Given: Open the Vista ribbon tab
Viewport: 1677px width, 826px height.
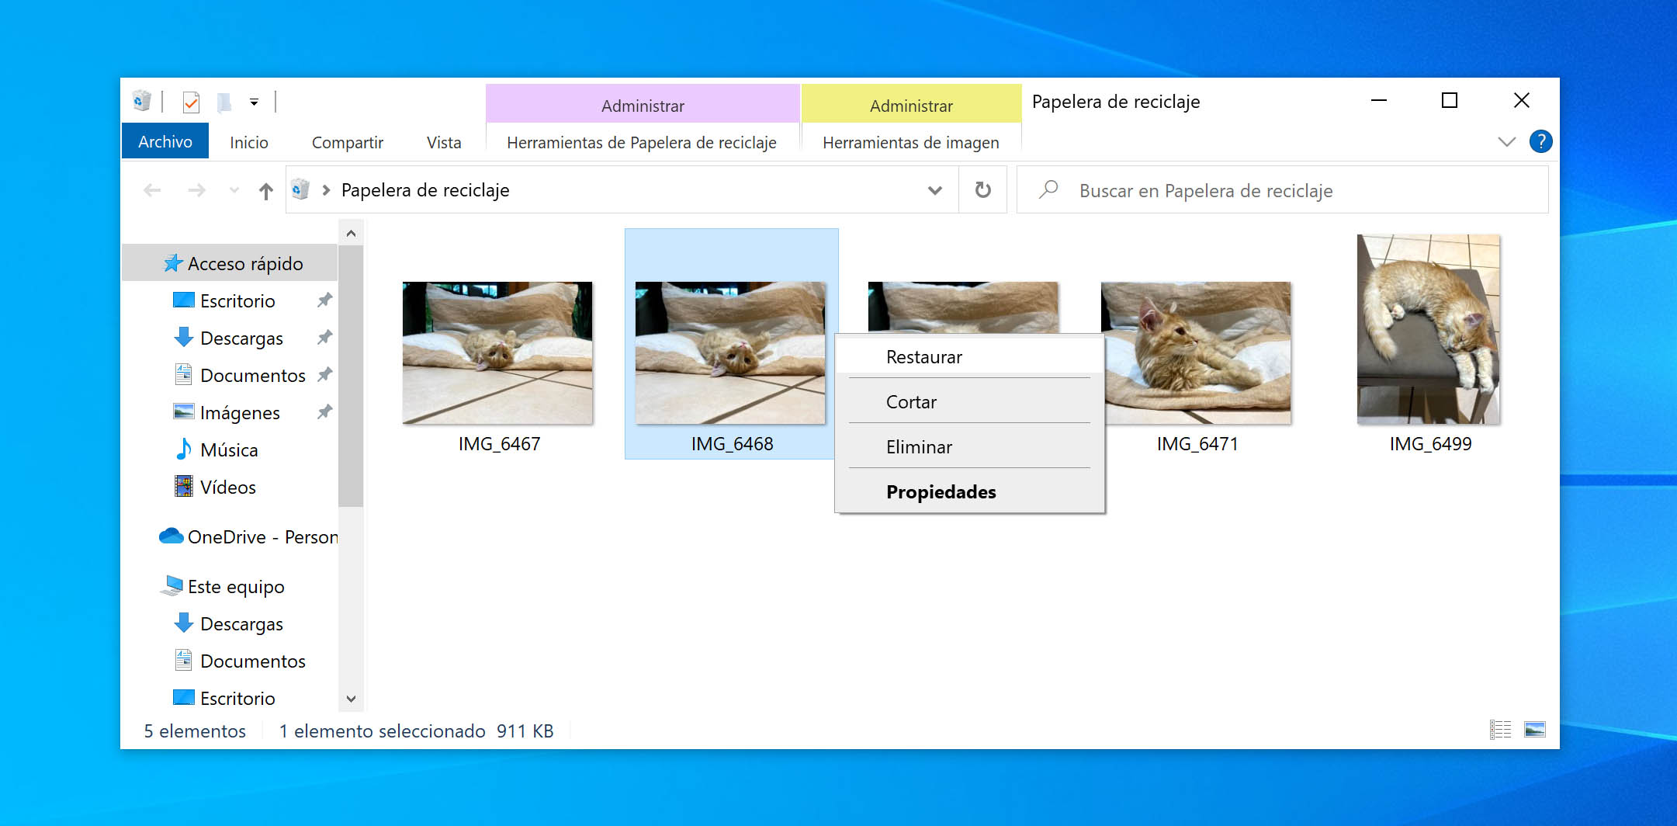Looking at the screenshot, I should [x=444, y=142].
